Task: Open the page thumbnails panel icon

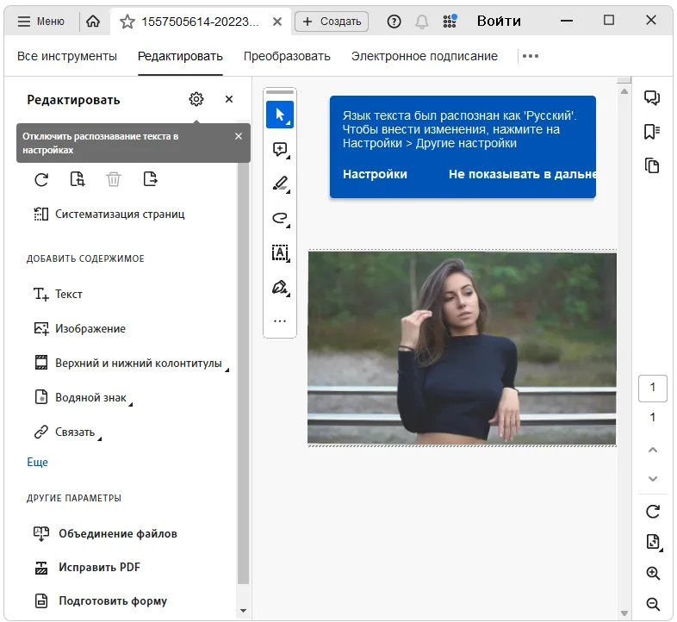Action: 652,165
